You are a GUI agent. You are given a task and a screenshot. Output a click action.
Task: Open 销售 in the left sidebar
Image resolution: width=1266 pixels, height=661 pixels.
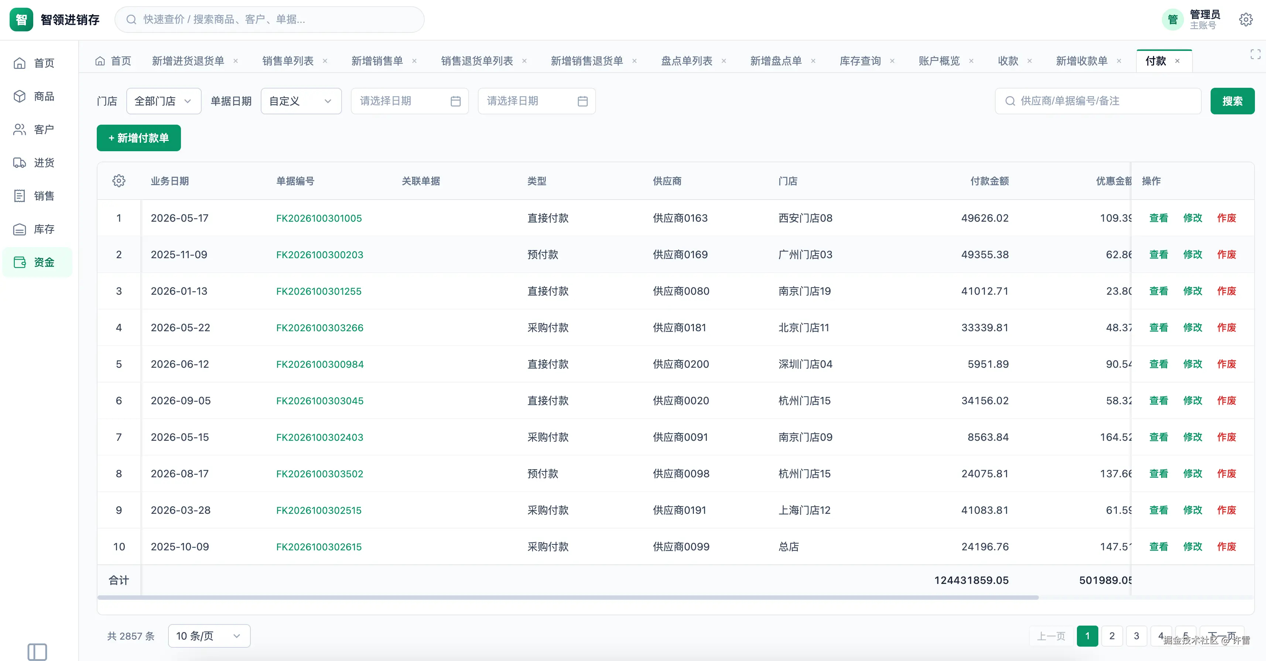[x=37, y=196]
